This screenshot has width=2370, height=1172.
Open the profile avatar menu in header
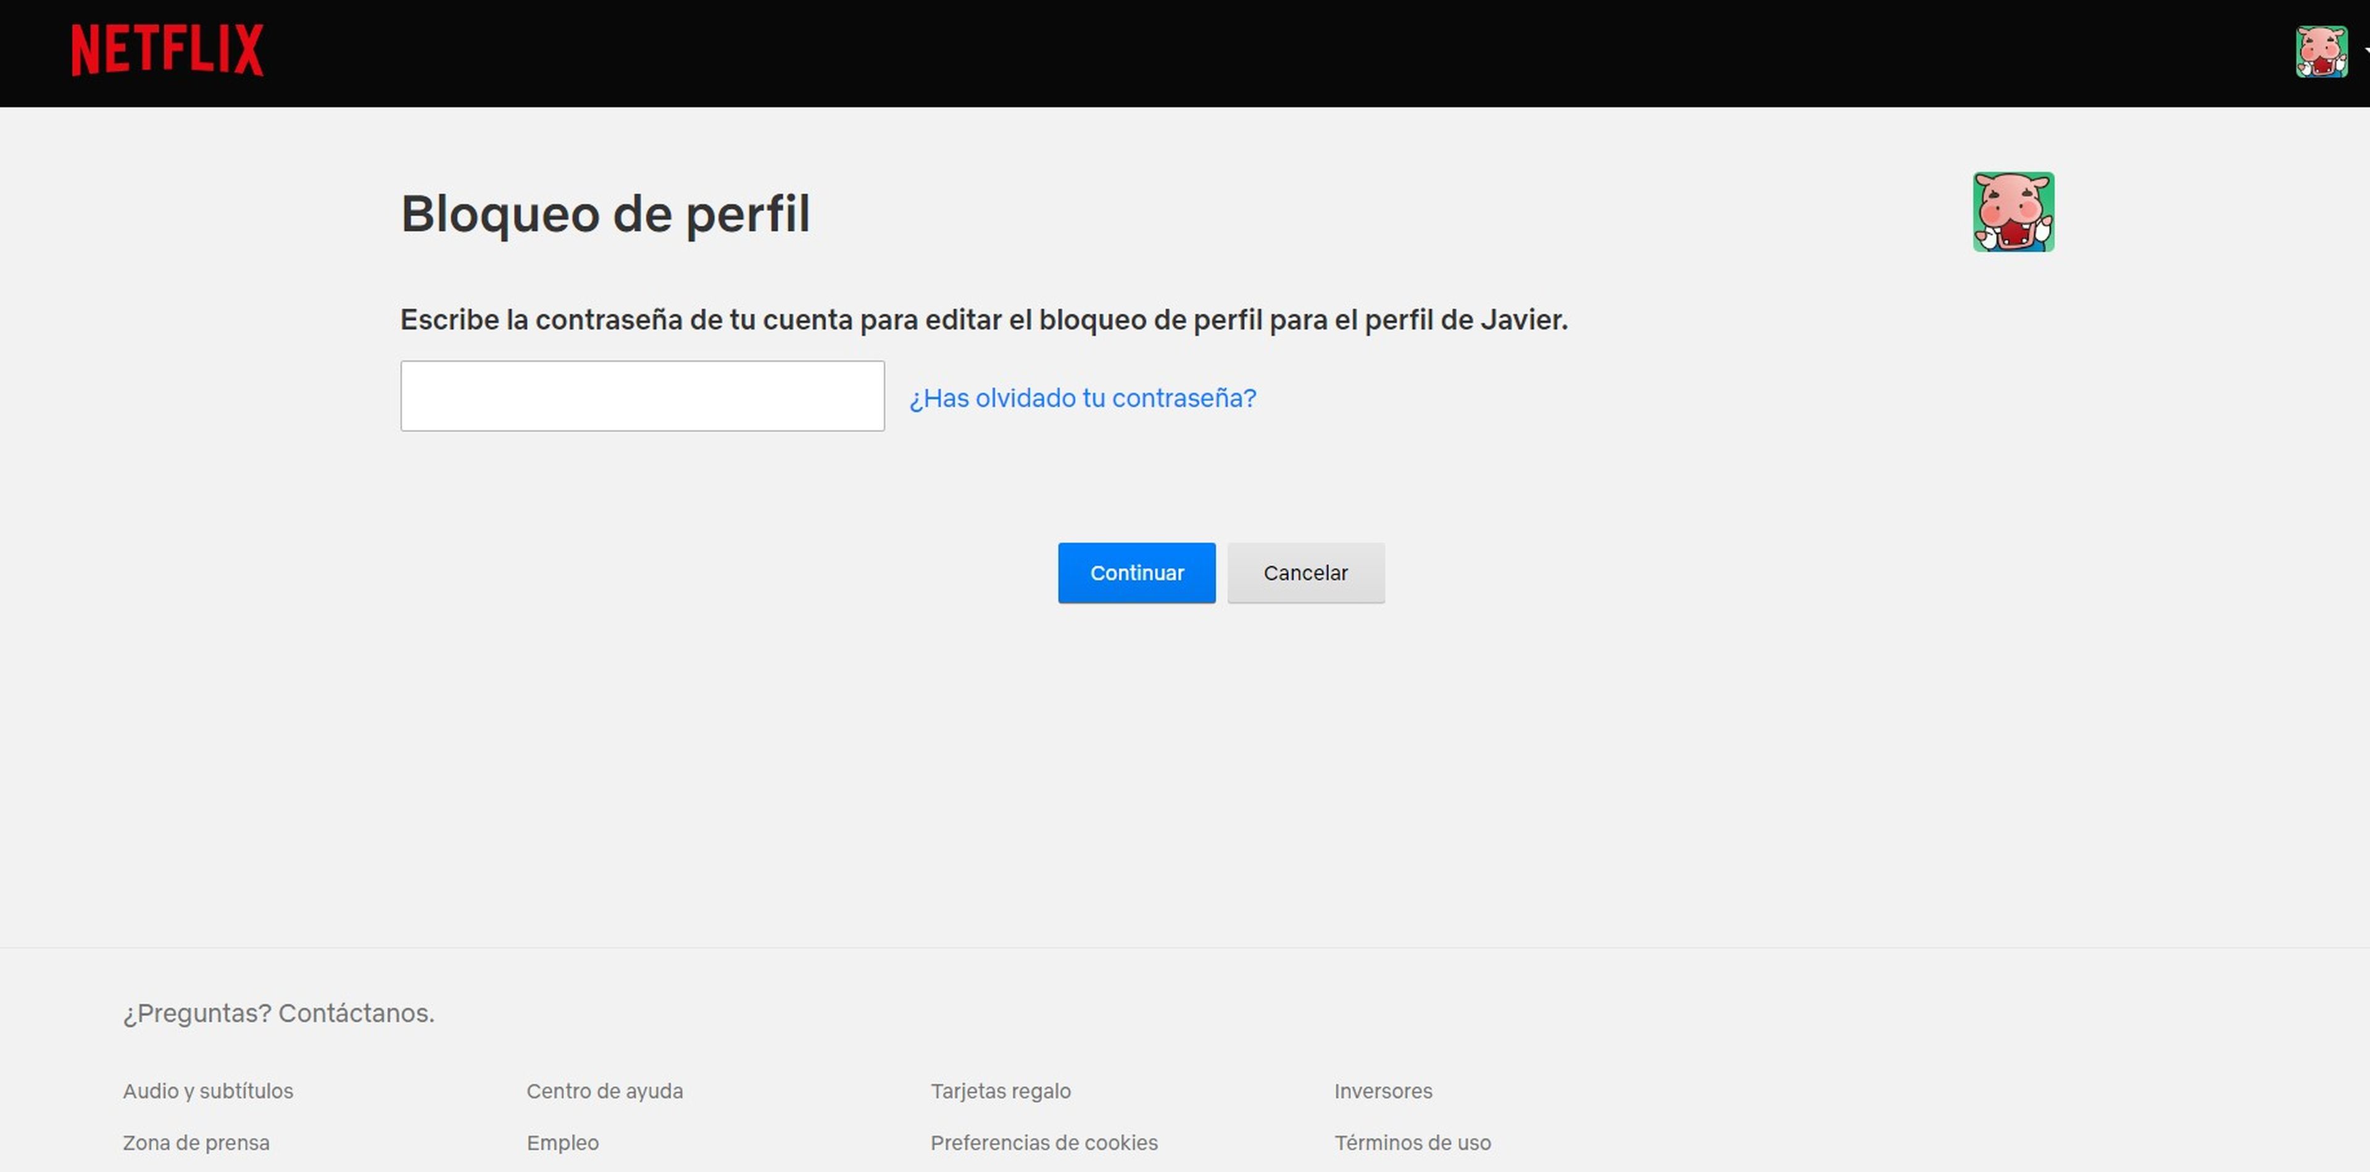point(2321,51)
